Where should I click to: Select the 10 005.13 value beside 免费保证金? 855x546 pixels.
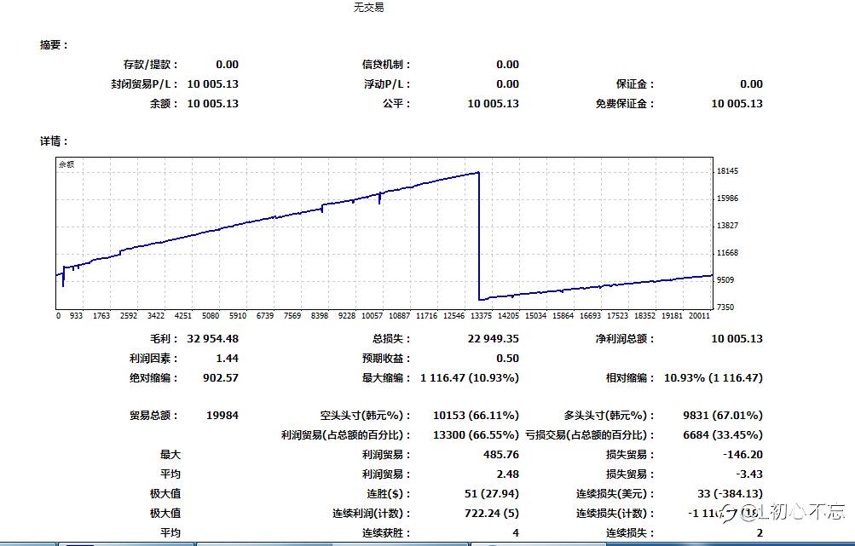click(737, 104)
